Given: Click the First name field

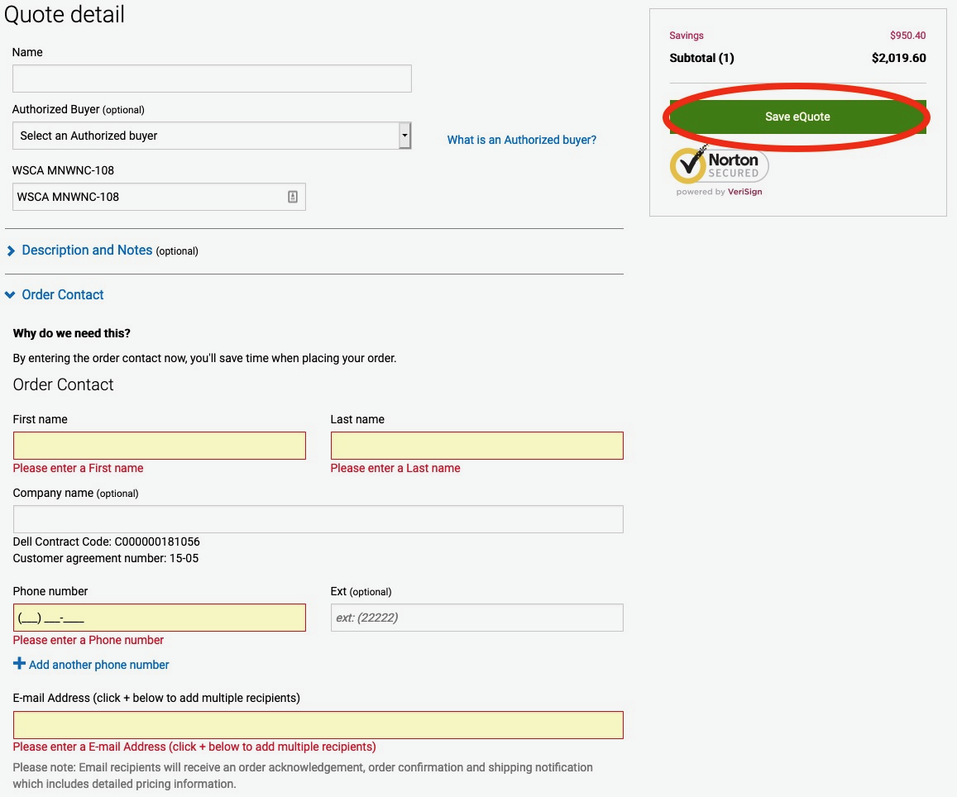Looking at the screenshot, I should [160, 446].
